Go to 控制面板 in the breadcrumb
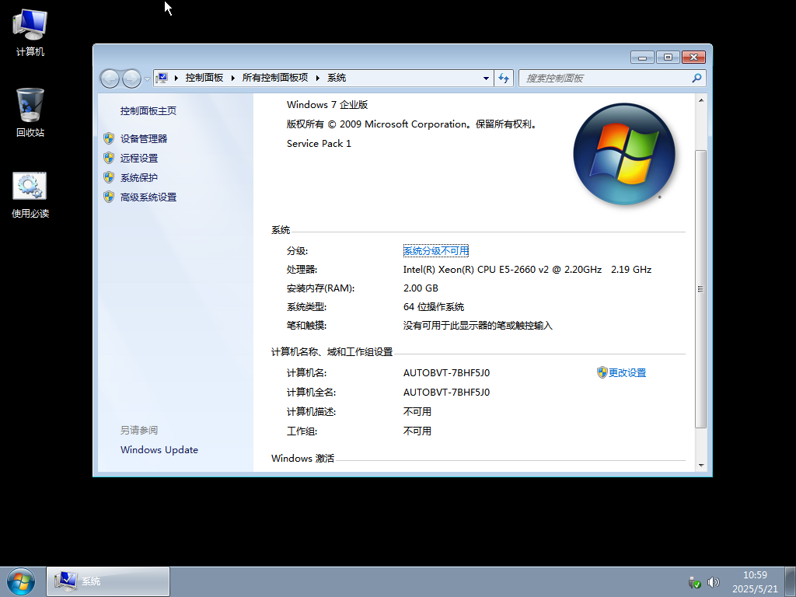This screenshot has height=597, width=796. tap(204, 78)
